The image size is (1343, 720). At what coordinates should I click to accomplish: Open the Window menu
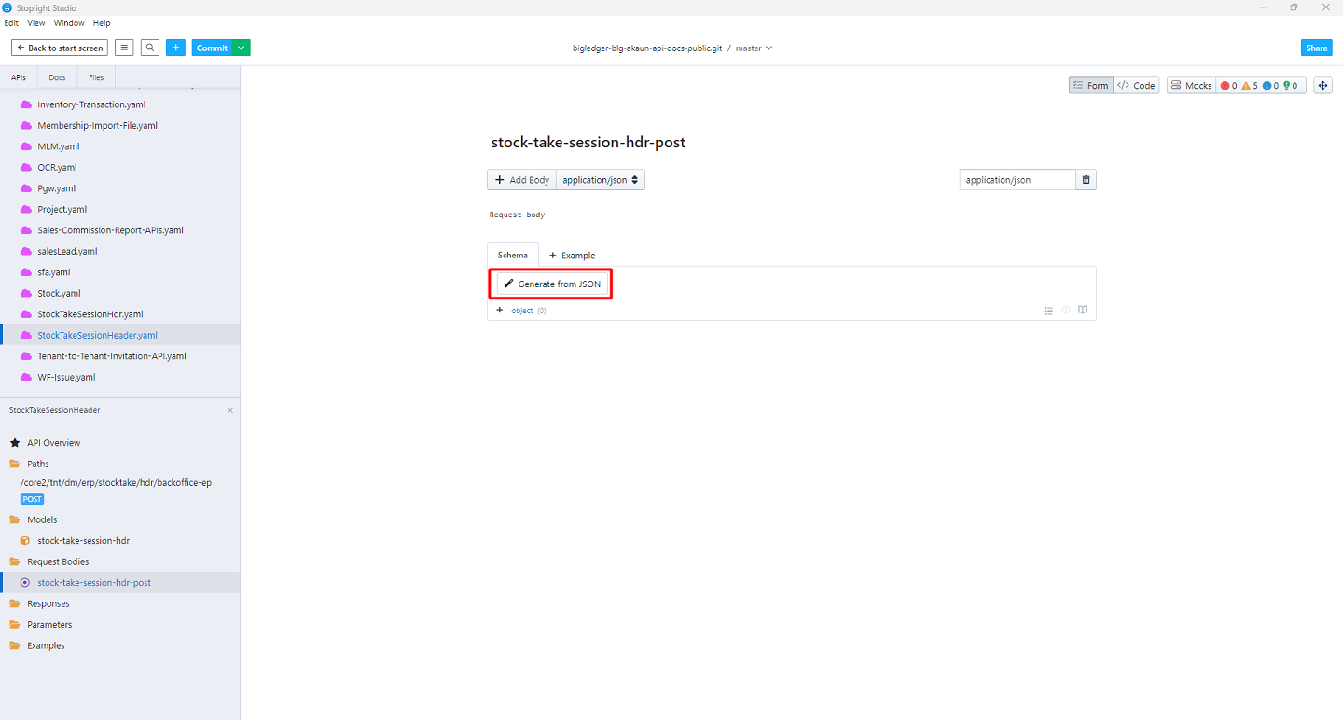pos(69,23)
